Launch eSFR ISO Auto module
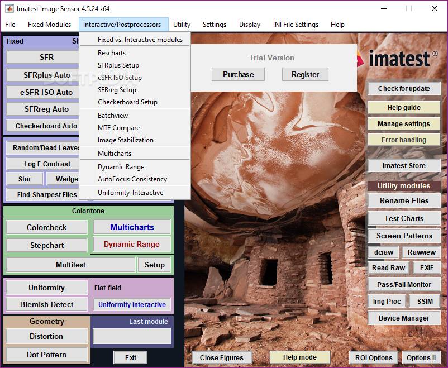 (x=42, y=92)
